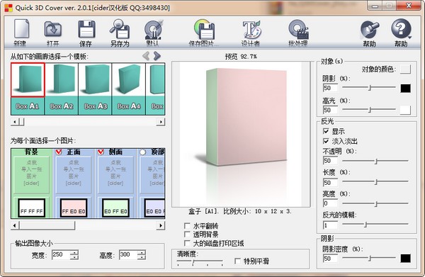The image size is (425, 277).
Task: Toggle the 侧面 (side) face checkmark
Action: [101, 152]
